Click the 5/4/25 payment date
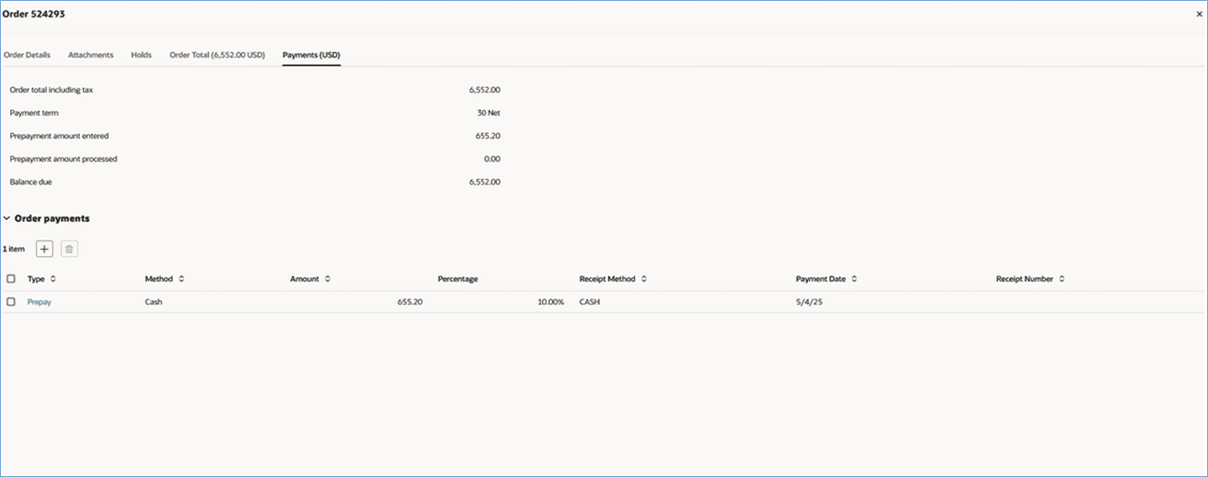 pos(809,301)
